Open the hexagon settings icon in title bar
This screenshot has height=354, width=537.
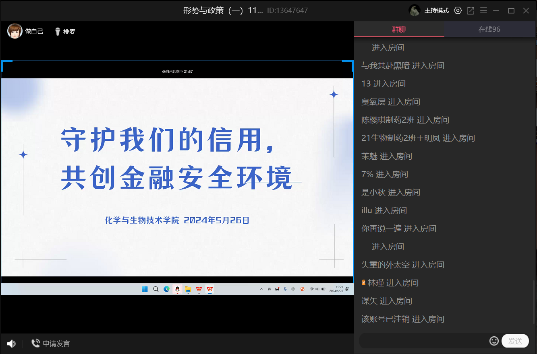[458, 11]
